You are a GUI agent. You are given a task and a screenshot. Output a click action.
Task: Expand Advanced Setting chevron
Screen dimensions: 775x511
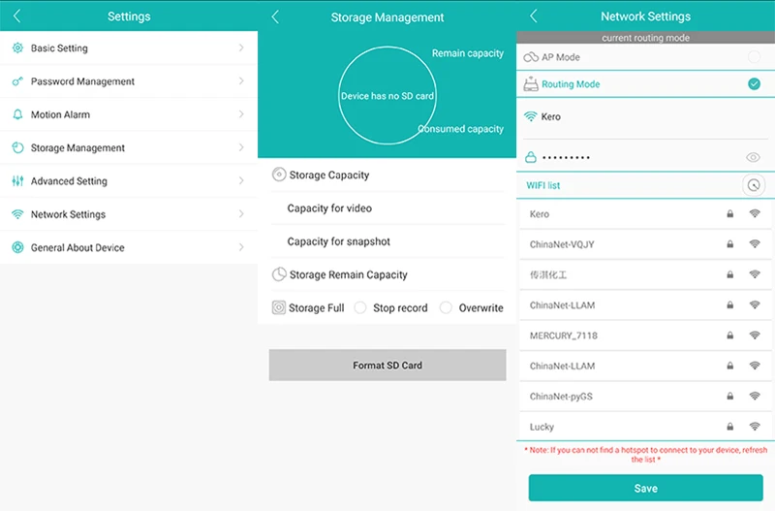click(241, 180)
